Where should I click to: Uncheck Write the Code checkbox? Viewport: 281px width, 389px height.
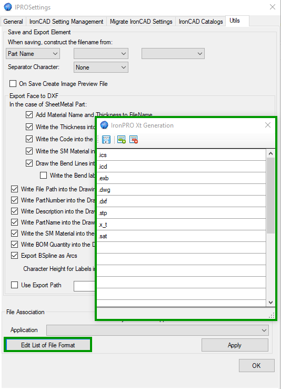click(x=29, y=139)
